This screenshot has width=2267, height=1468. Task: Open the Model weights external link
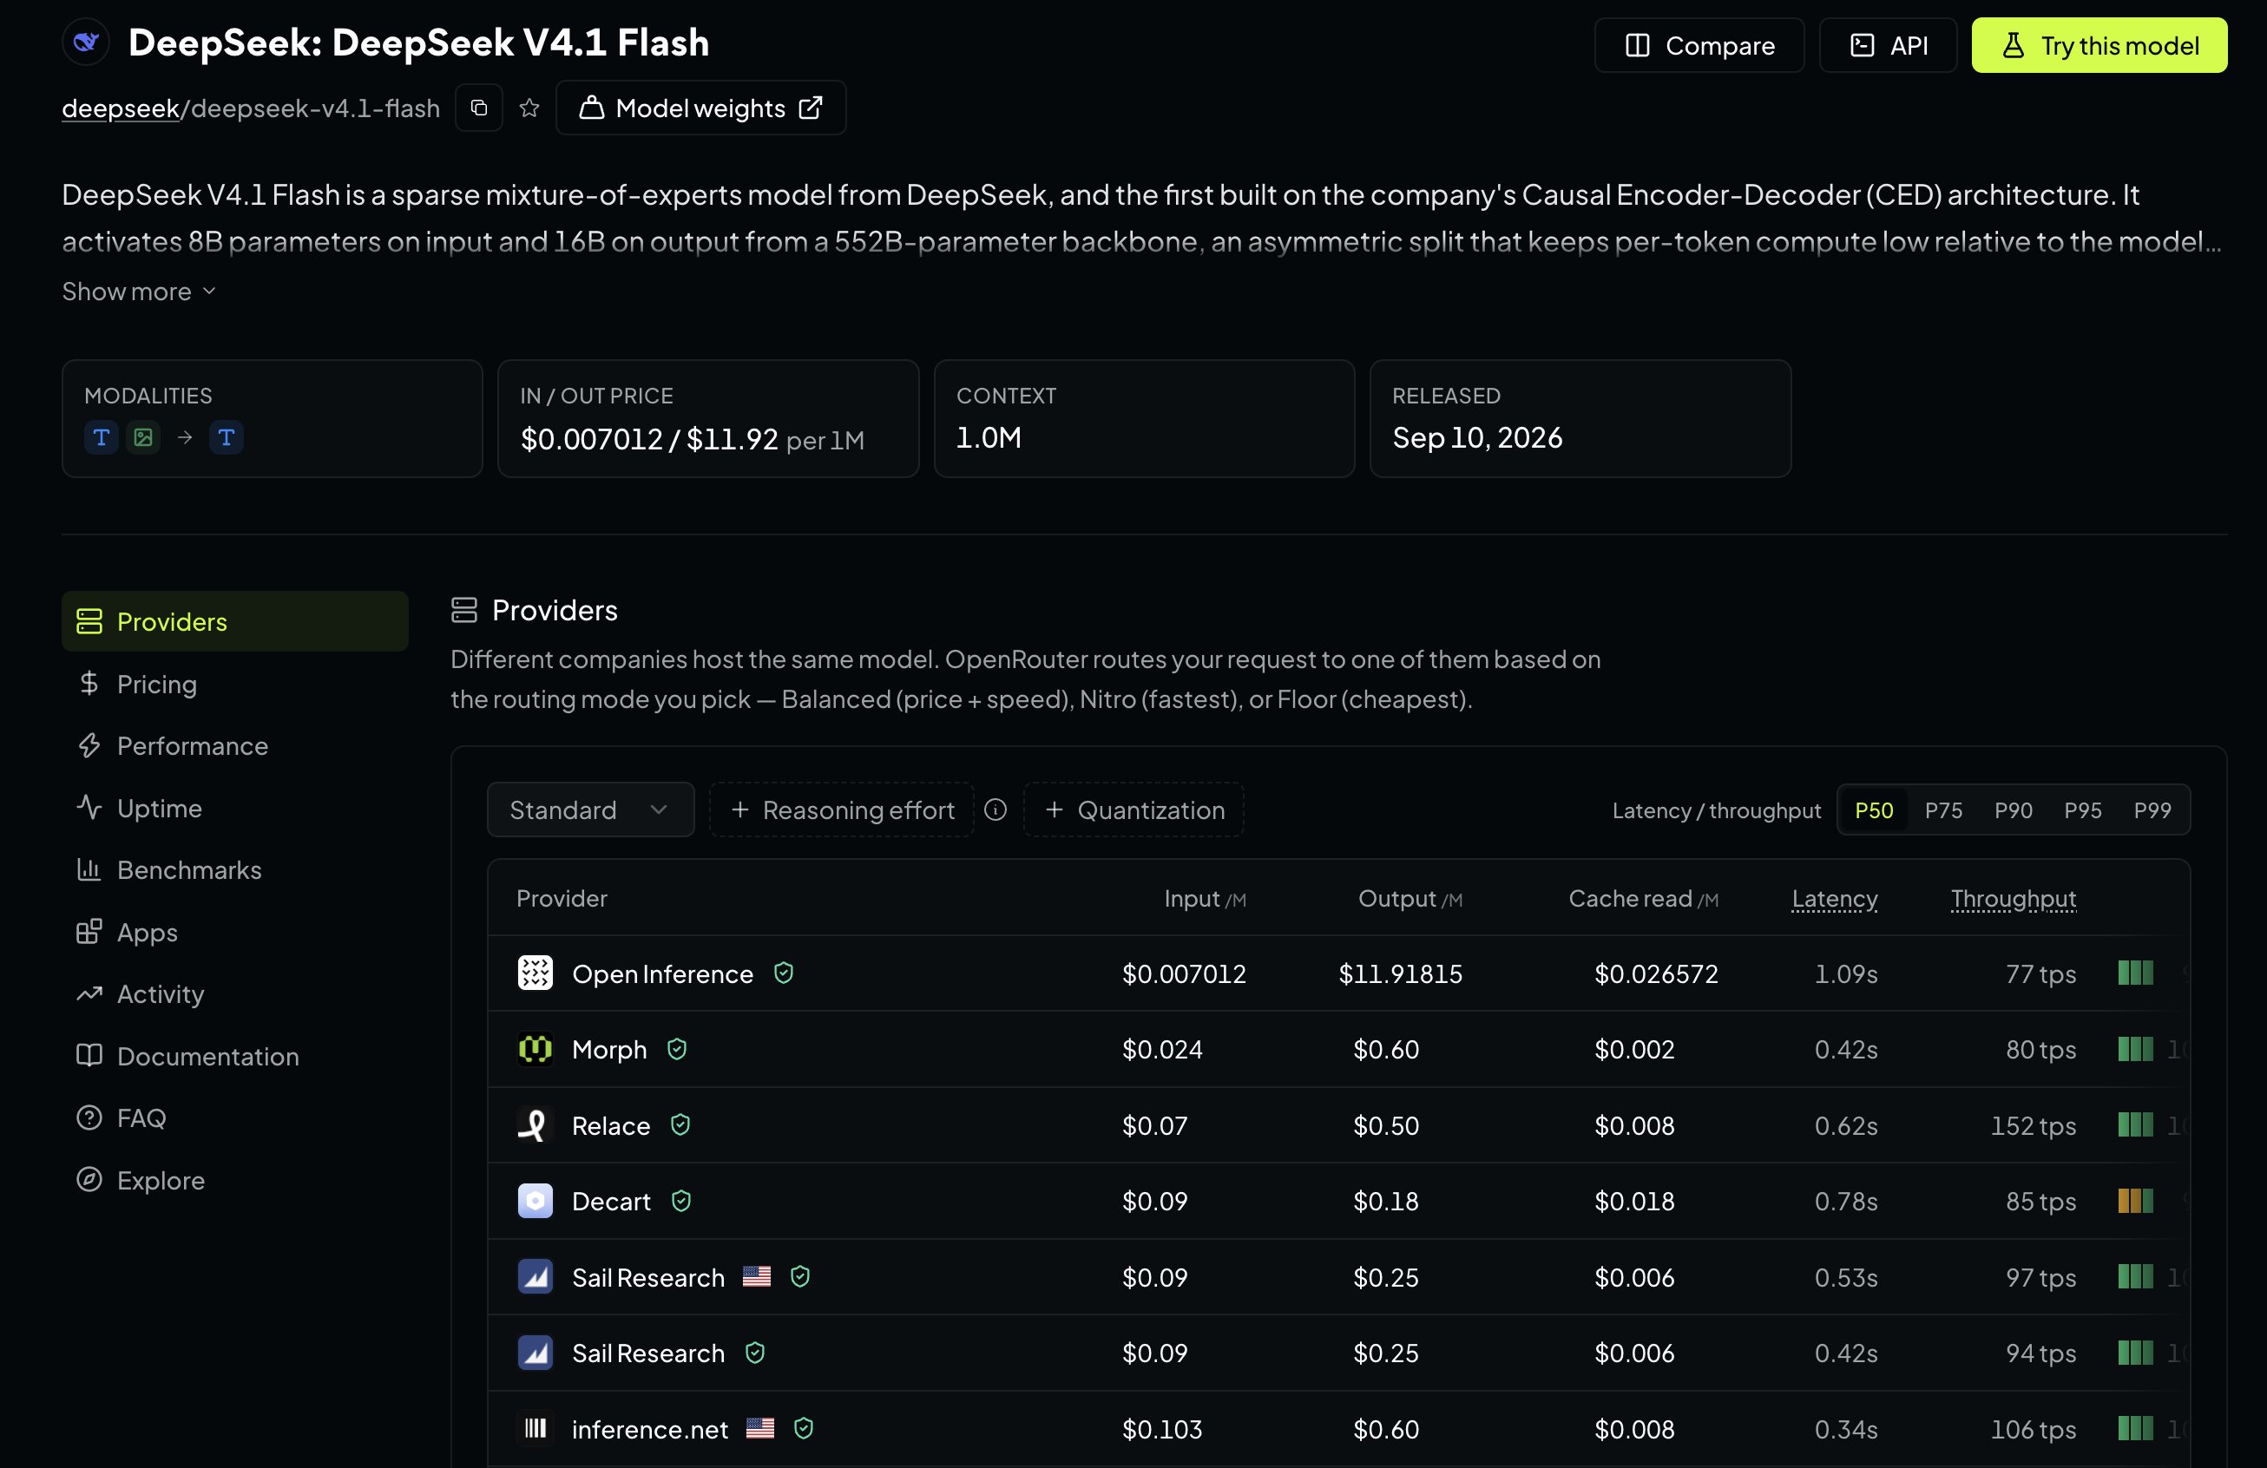[701, 108]
